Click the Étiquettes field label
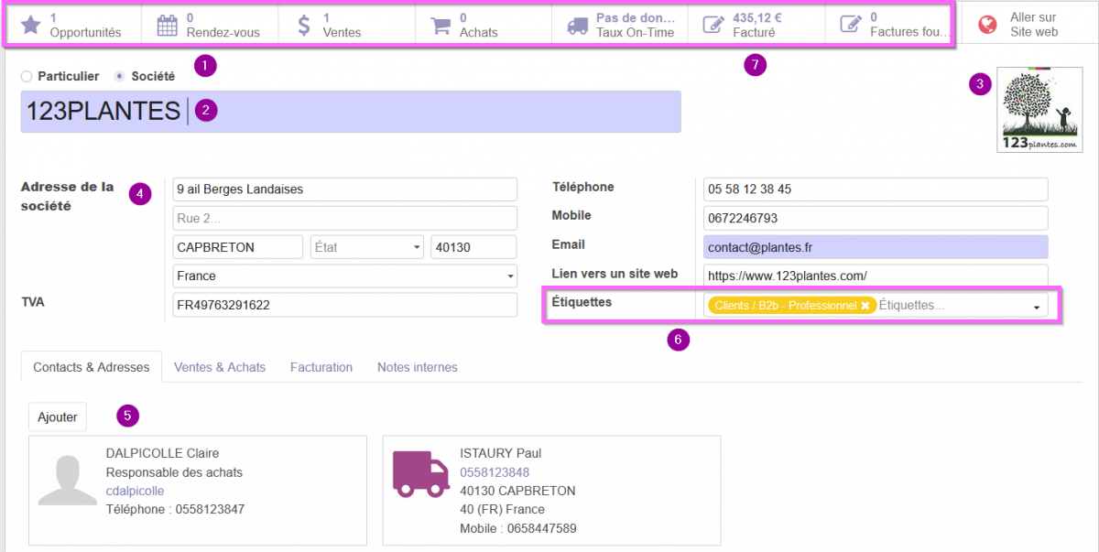 [582, 300]
